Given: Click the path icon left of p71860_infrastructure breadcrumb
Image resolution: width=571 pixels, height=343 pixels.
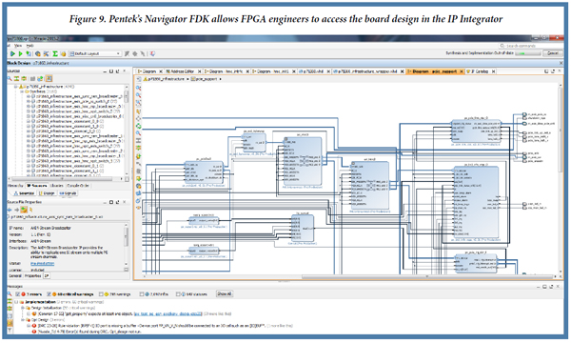Looking at the screenshot, I should click(139, 79).
